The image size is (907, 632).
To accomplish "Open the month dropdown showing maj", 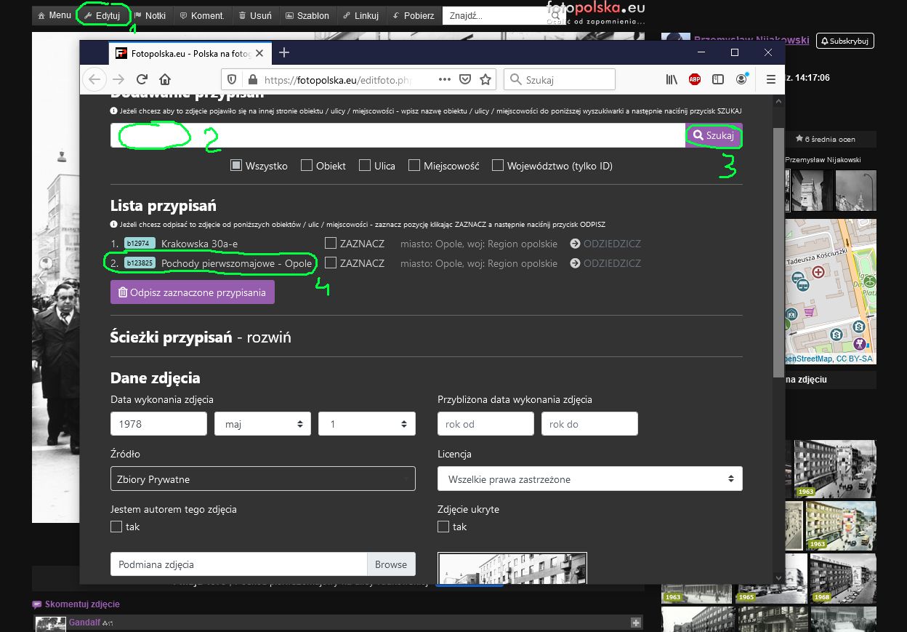I will click(x=262, y=424).
